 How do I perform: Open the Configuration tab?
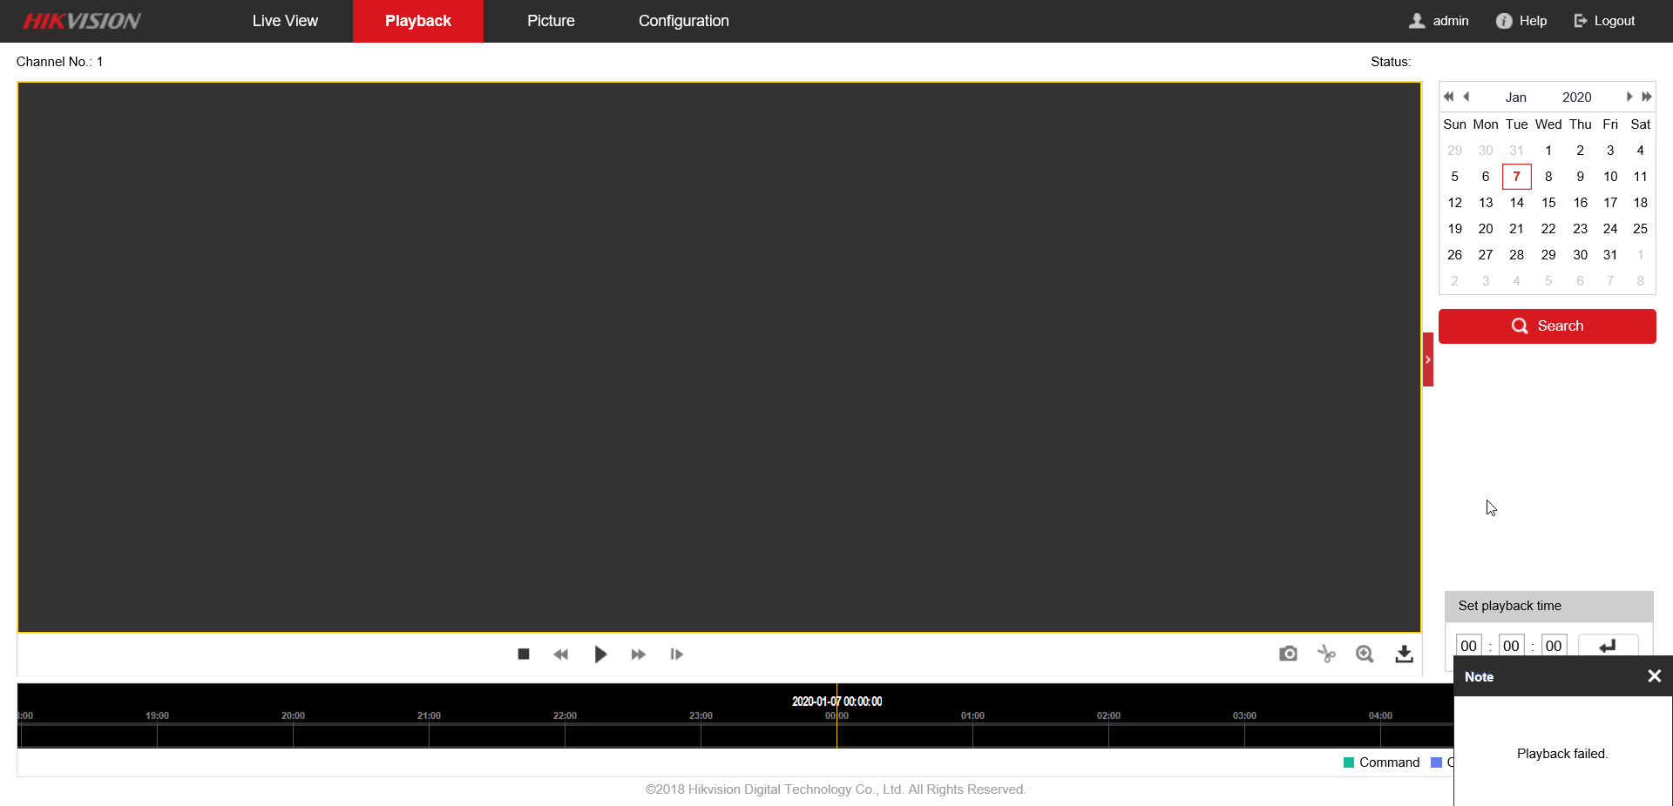click(x=683, y=21)
